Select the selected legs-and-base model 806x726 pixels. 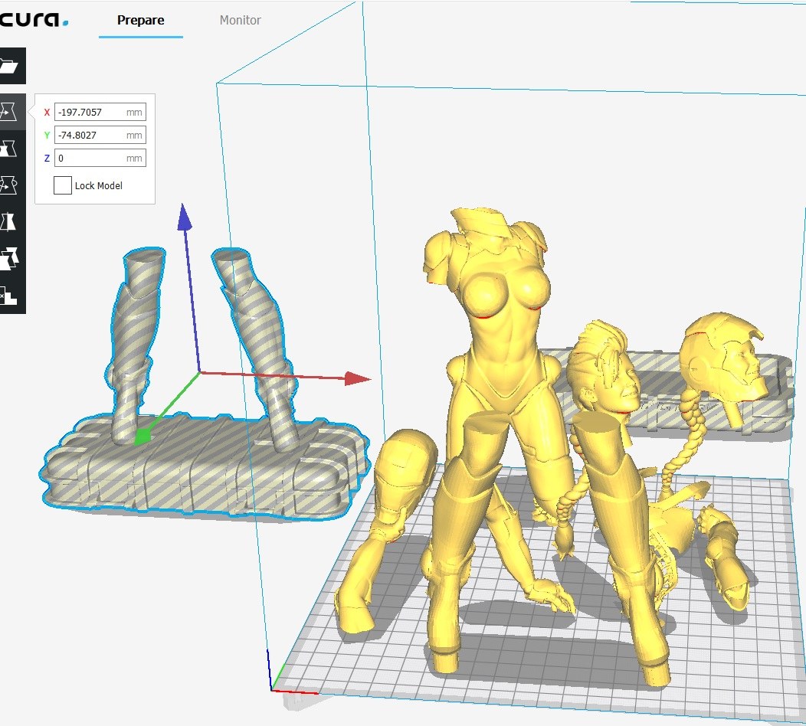(205, 463)
